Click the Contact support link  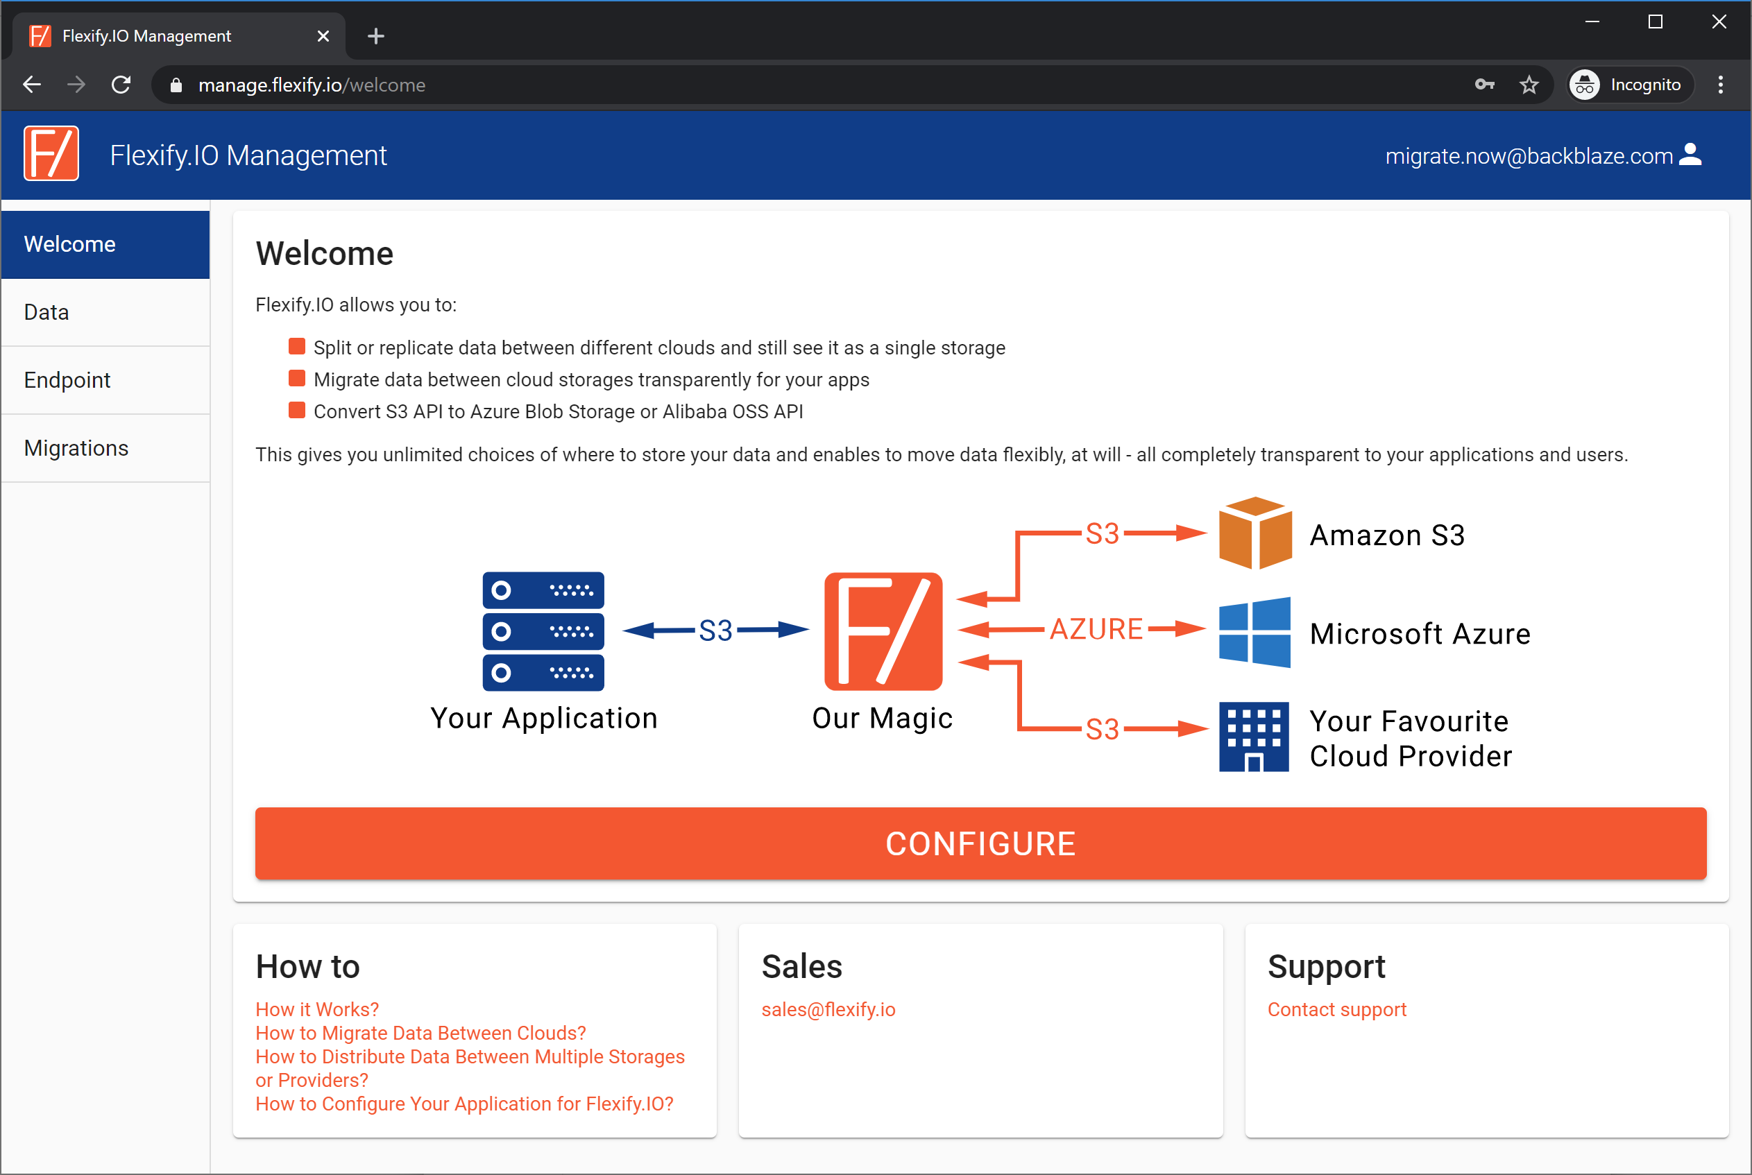1336,1009
